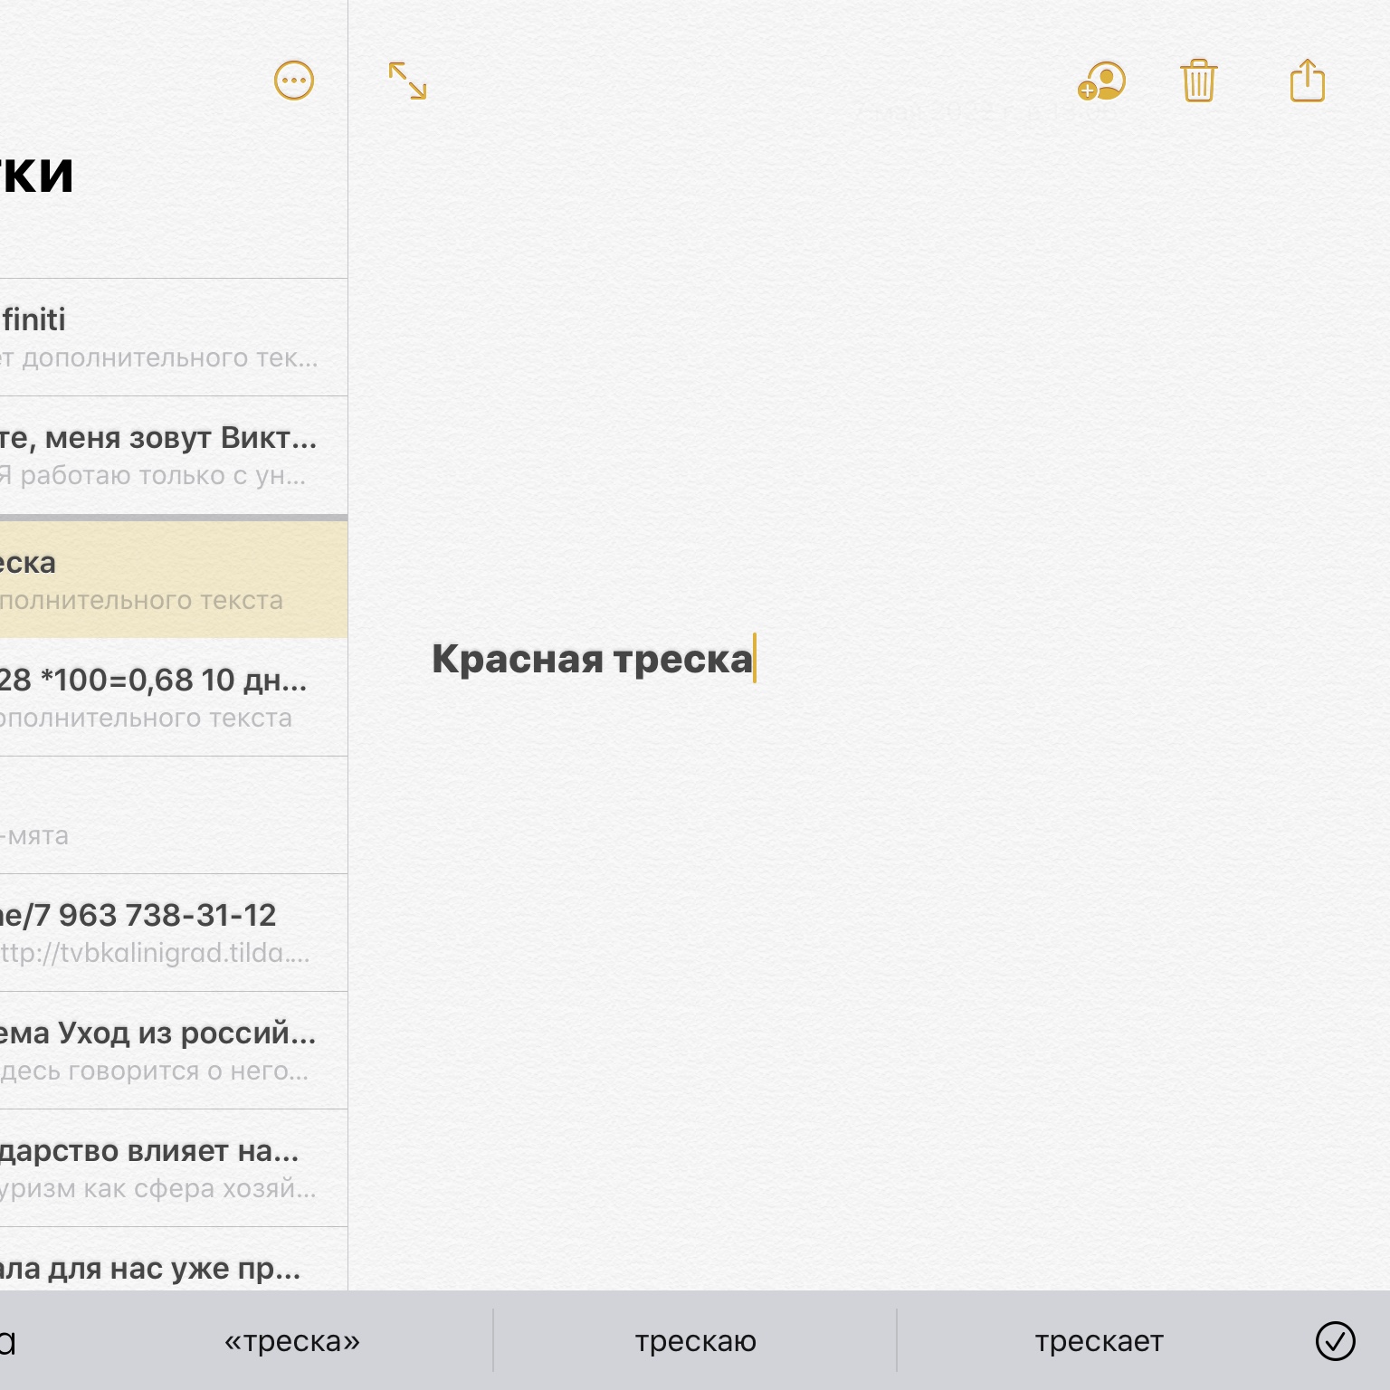Delete note with trash icon
This screenshot has width=1390, height=1390.
(x=1198, y=81)
